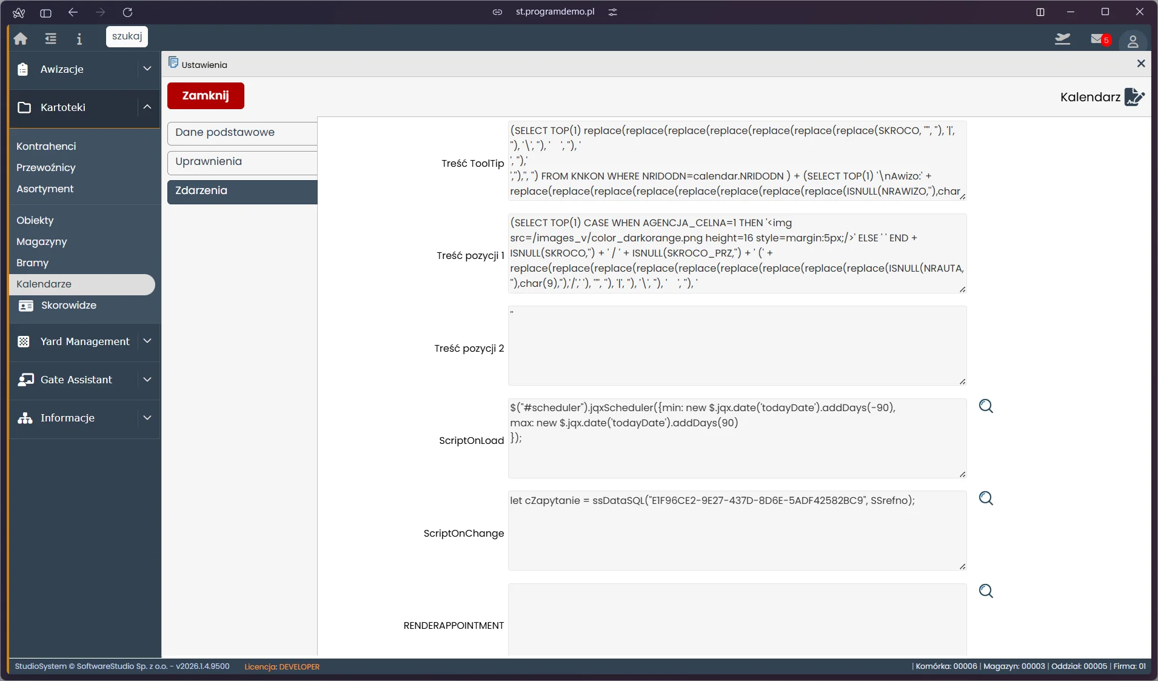1158x681 pixels.
Task: Open Informacje menu item
Action: pos(67,418)
